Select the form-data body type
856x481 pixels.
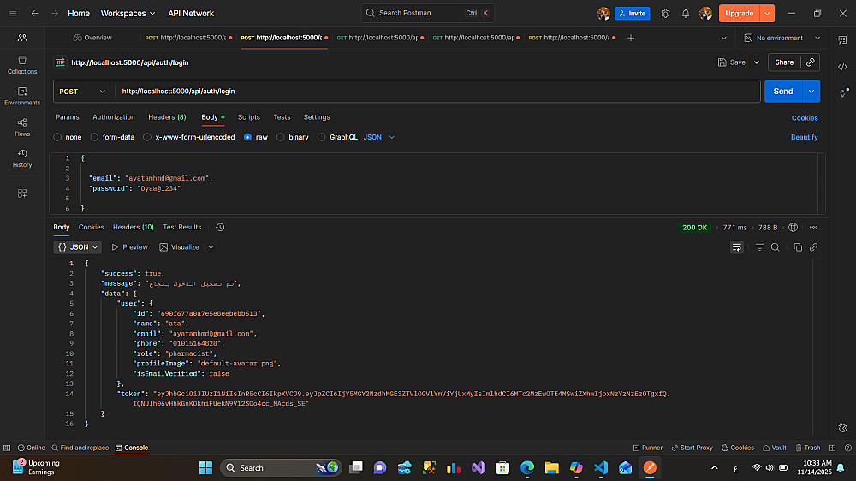pyautogui.click(x=112, y=137)
